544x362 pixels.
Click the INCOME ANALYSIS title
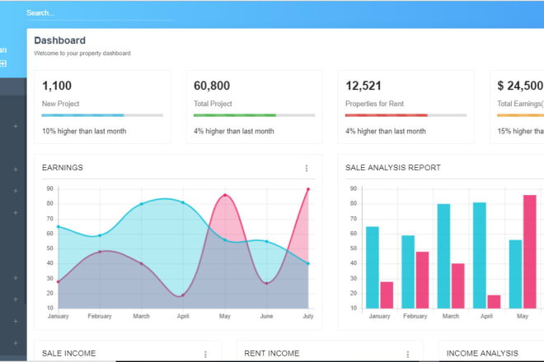click(482, 353)
